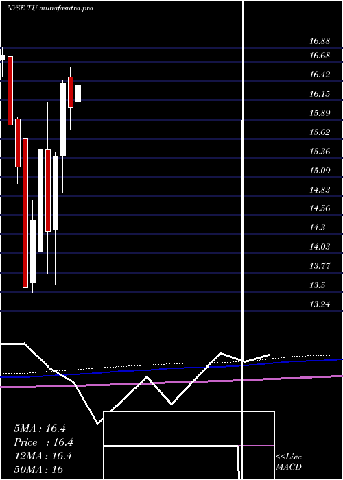
Task: Click the 12MA : 16.4 readout
Action: point(43,456)
